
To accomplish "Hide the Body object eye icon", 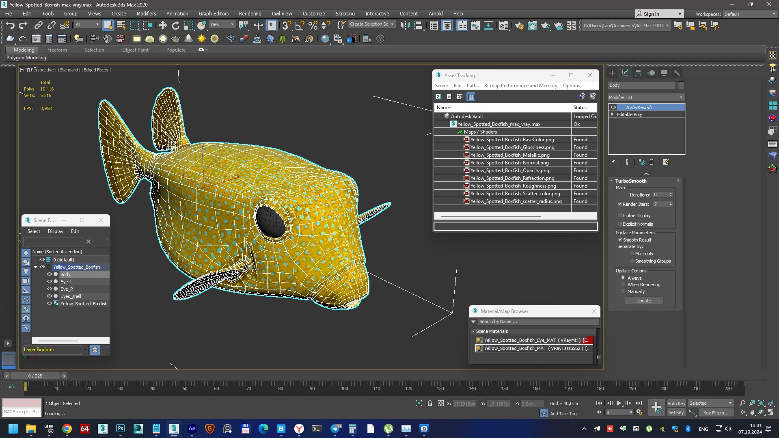I will click(50, 274).
